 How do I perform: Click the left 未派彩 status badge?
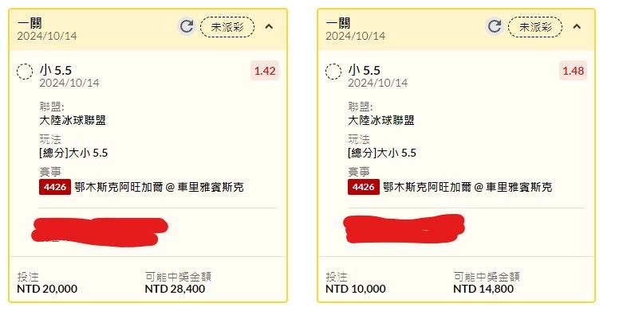click(x=227, y=27)
